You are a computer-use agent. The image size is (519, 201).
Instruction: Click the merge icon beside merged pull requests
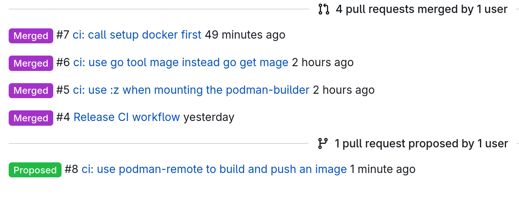pos(323,9)
